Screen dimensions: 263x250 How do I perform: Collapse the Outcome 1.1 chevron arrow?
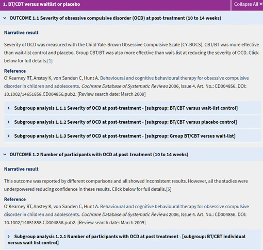(x=5, y=18)
